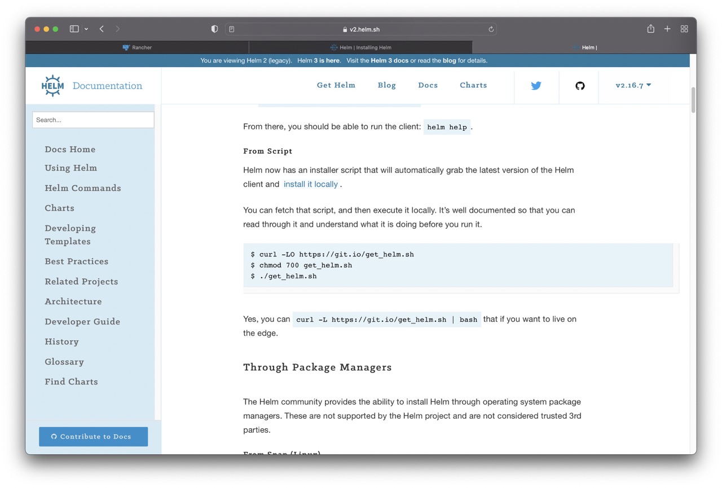Click the Search docs input field
Image resolution: width=722 pixels, height=488 pixels.
tap(93, 119)
